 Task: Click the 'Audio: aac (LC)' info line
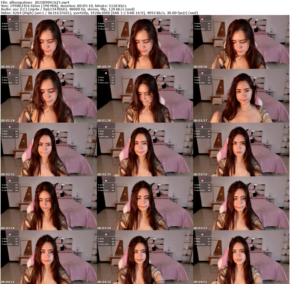[x=68, y=9]
